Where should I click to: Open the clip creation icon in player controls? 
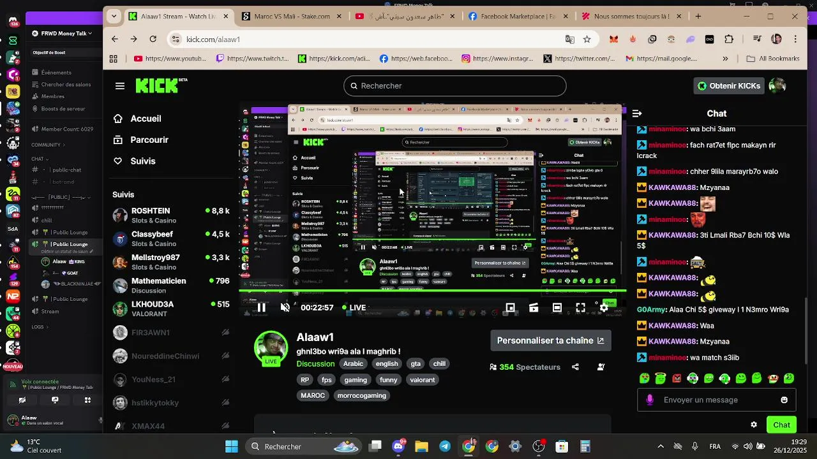(x=534, y=307)
